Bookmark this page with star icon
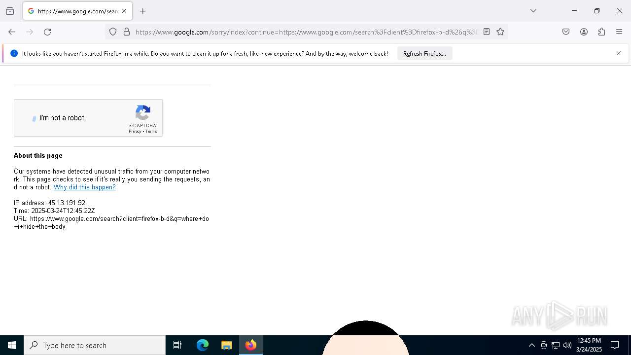 coord(500,32)
